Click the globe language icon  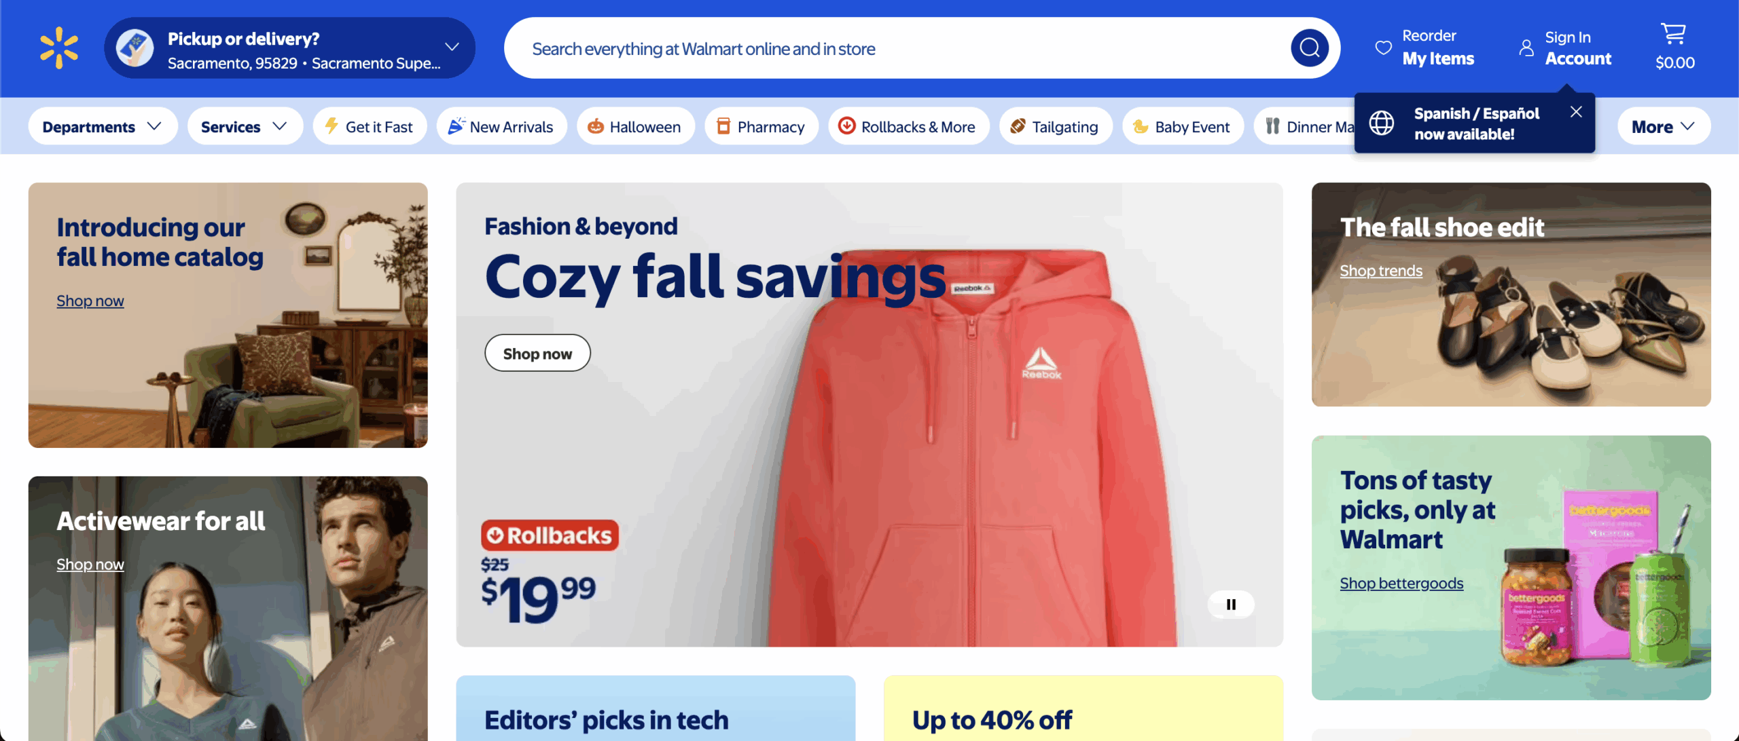tap(1381, 123)
